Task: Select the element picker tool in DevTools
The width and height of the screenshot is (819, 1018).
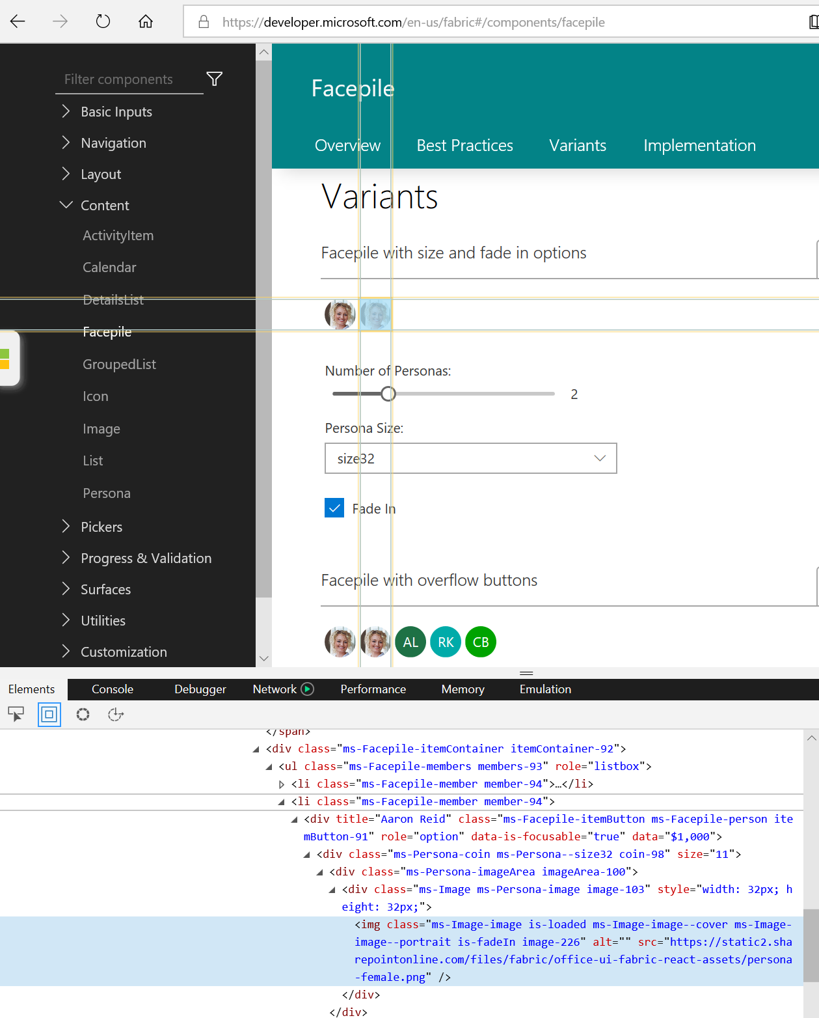Action: [16, 714]
